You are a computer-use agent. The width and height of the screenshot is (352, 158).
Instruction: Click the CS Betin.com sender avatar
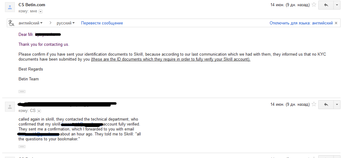[10, 7]
